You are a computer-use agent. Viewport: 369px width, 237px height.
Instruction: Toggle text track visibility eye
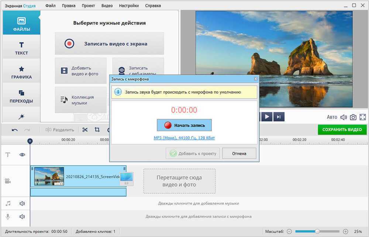tap(22, 155)
